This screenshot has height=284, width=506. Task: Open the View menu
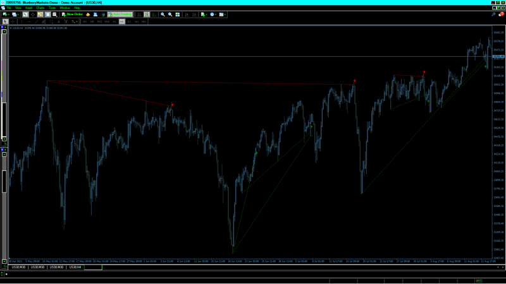18,8
